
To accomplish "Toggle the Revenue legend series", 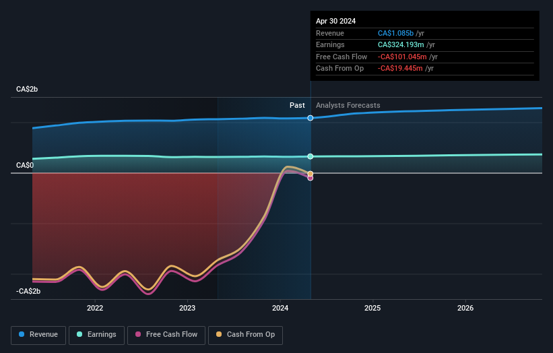I will 38,335.
